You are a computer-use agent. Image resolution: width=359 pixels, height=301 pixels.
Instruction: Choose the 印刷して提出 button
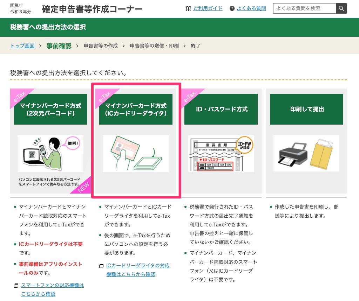(306, 109)
